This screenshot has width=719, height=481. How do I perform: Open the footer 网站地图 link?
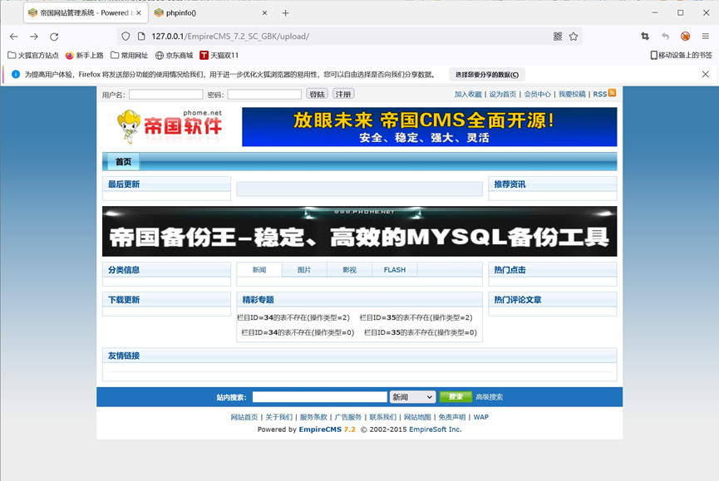coord(417,417)
